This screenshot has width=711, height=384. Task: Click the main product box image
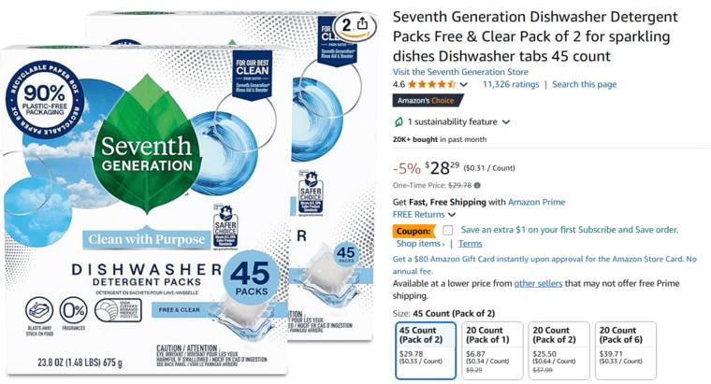[x=146, y=210]
